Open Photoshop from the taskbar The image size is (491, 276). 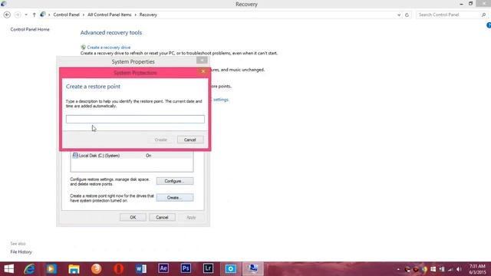(186, 268)
